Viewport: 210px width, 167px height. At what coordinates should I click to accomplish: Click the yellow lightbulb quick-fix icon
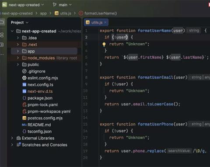tap(104, 44)
